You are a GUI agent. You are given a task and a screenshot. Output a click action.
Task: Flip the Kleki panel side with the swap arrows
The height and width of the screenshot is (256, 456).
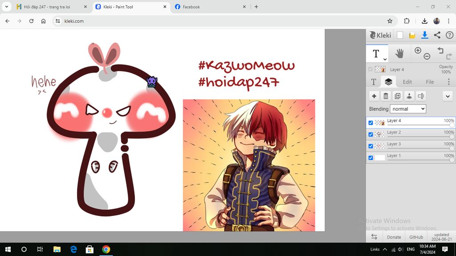click(374, 237)
